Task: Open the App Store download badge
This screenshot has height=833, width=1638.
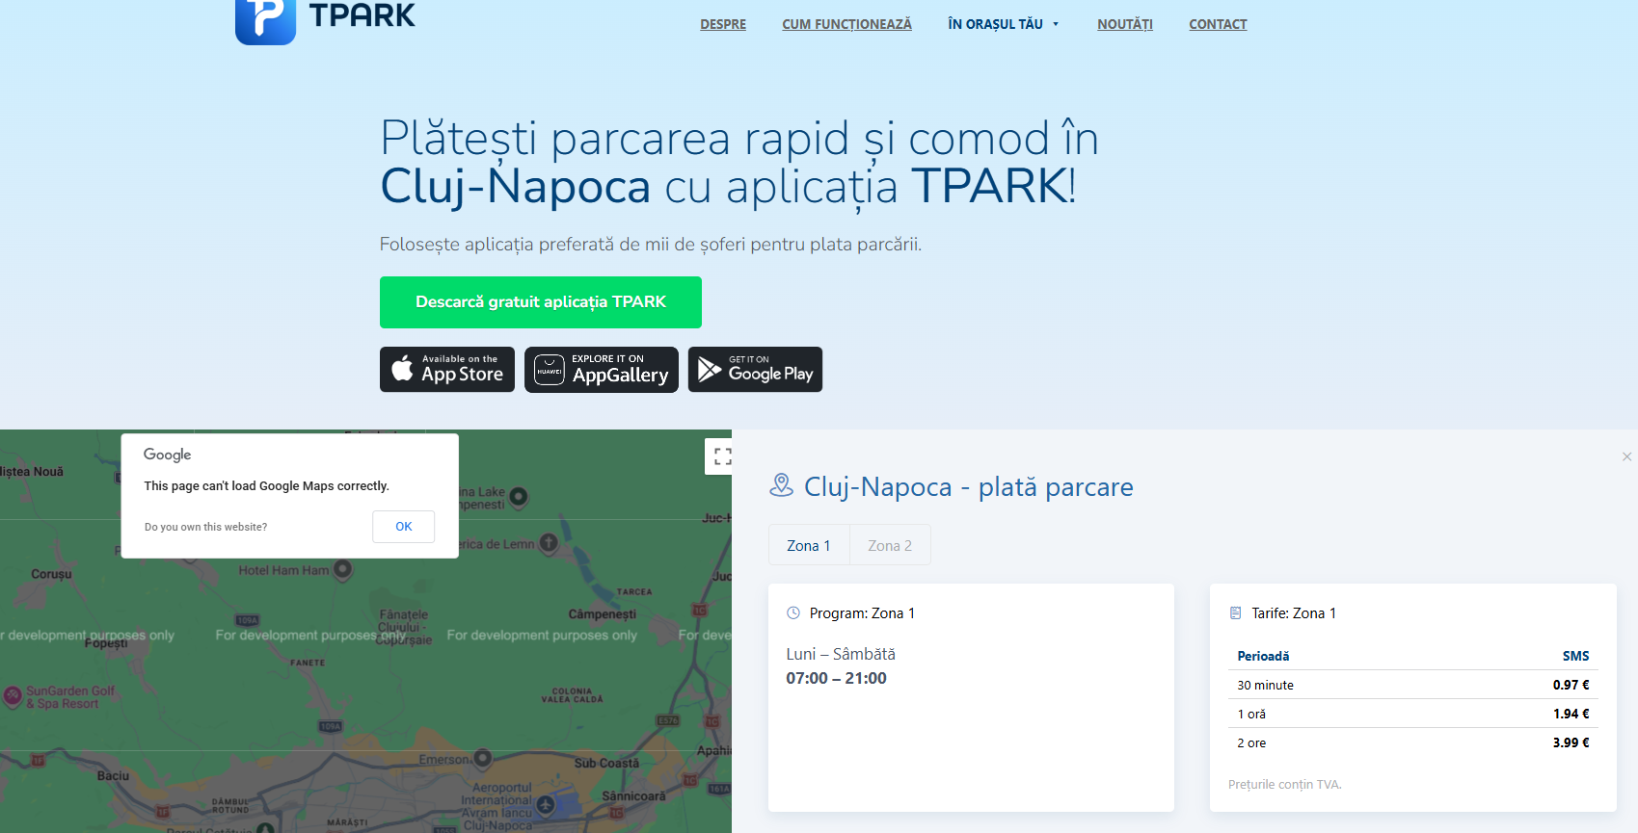Action: [x=447, y=370]
